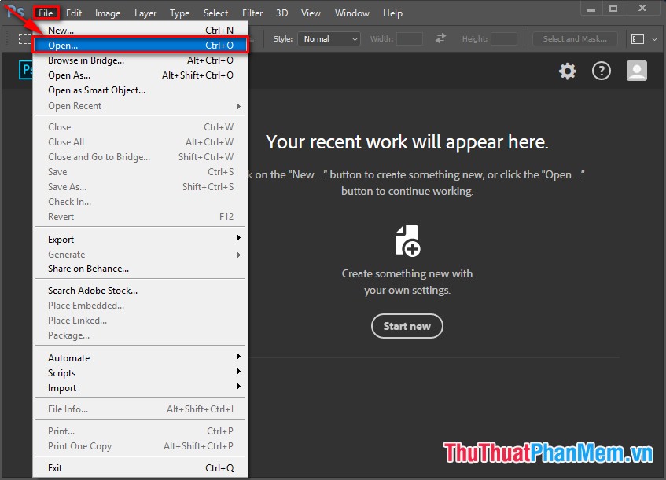This screenshot has height=480, width=666.
Task: Open the Select menu
Action: [215, 13]
